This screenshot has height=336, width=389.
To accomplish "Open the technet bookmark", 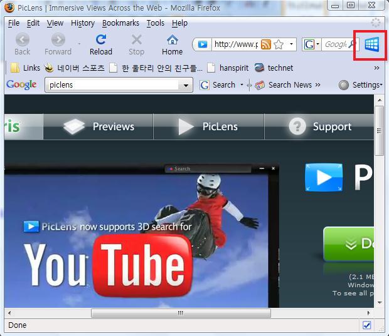I will 274,68.
